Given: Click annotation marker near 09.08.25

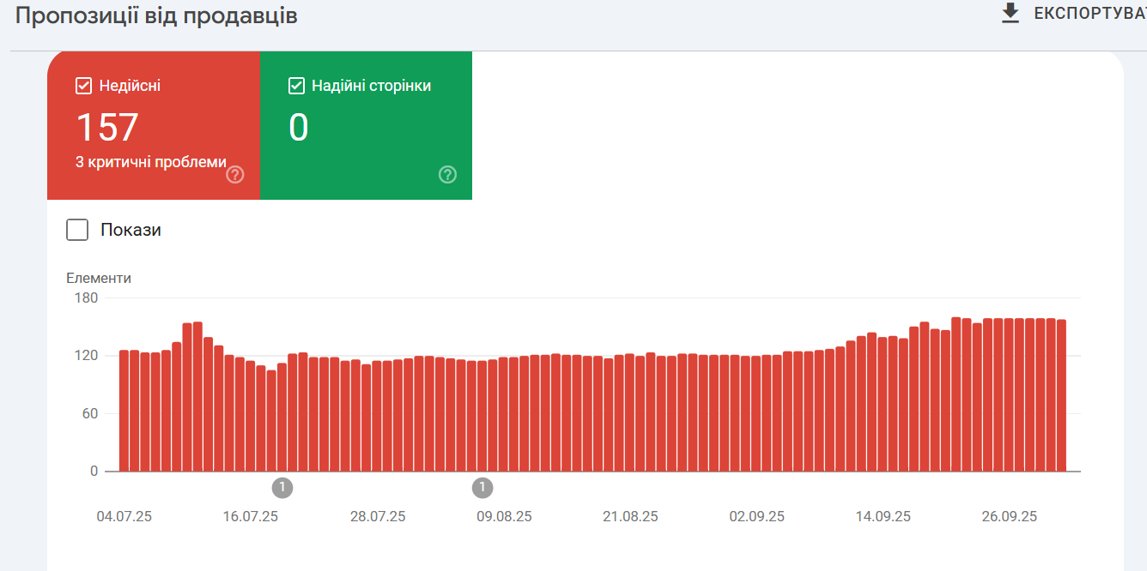Looking at the screenshot, I should [482, 489].
